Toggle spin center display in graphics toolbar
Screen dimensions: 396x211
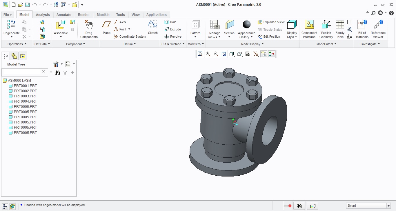[x=272, y=54]
